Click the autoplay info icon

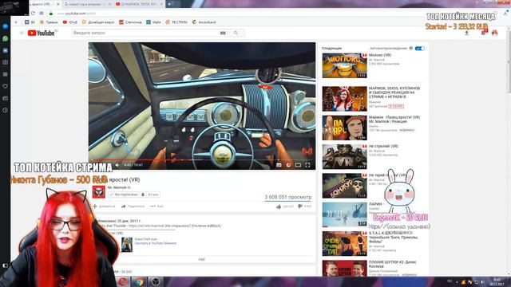[x=411, y=48]
